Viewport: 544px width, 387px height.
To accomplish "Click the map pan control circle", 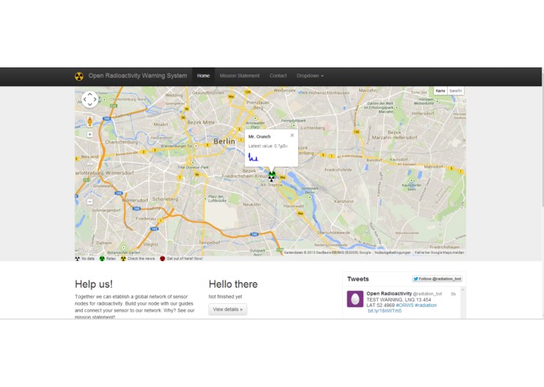I will (x=90, y=99).
